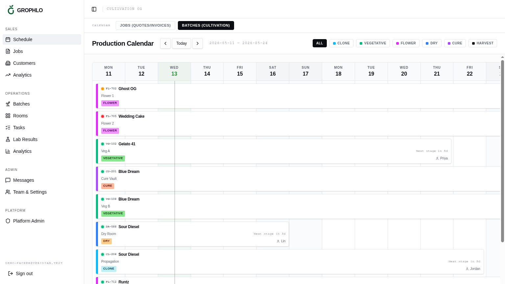Viewport: 505px width, 284px height.
Task: Click the Messages chat bubble icon
Action: click(x=8, y=180)
